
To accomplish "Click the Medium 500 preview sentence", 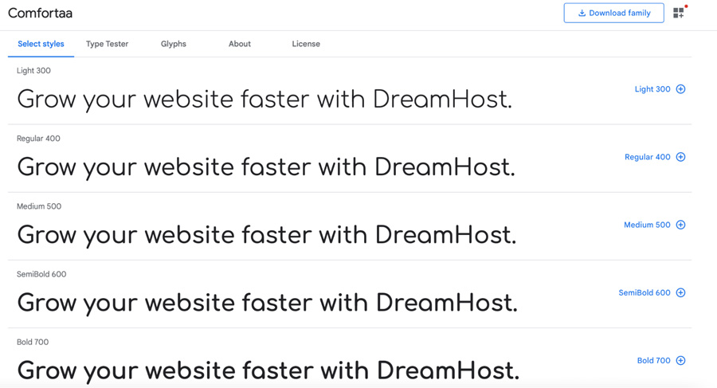I will click(x=267, y=235).
